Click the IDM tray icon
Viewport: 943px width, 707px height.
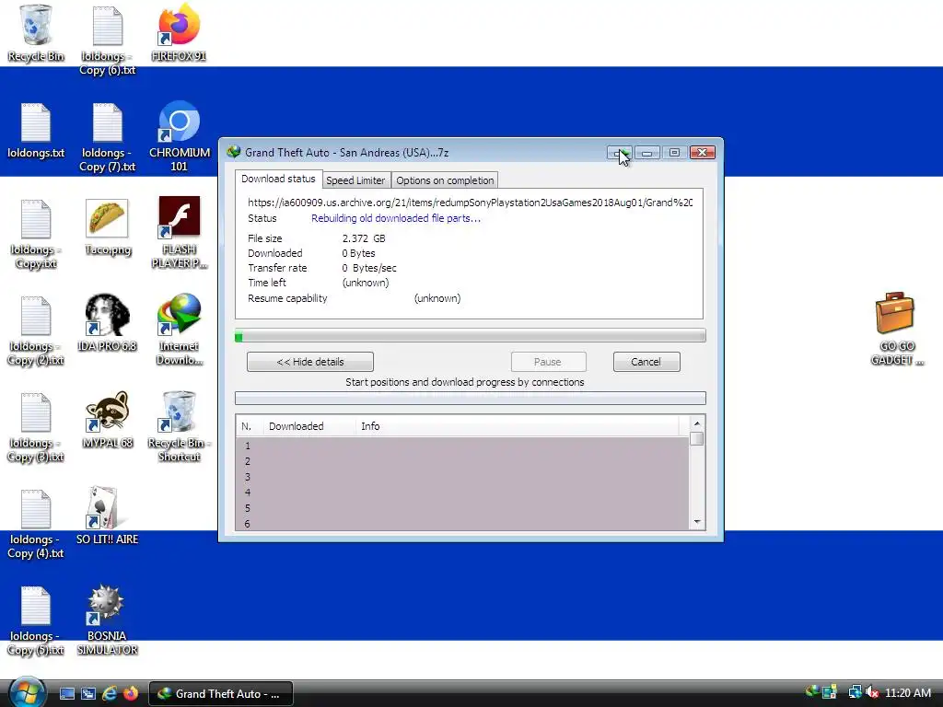coord(812,692)
